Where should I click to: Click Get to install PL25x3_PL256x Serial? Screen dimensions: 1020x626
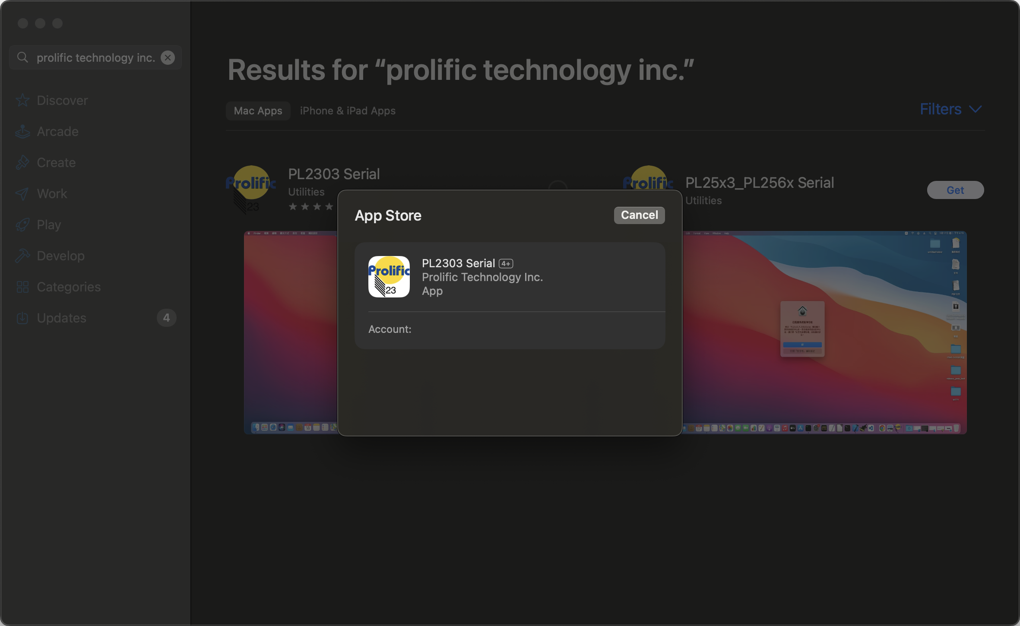[954, 190]
